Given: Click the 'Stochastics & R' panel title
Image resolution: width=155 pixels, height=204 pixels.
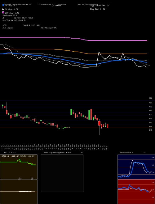Looking at the screenshot, I should (127, 153).
